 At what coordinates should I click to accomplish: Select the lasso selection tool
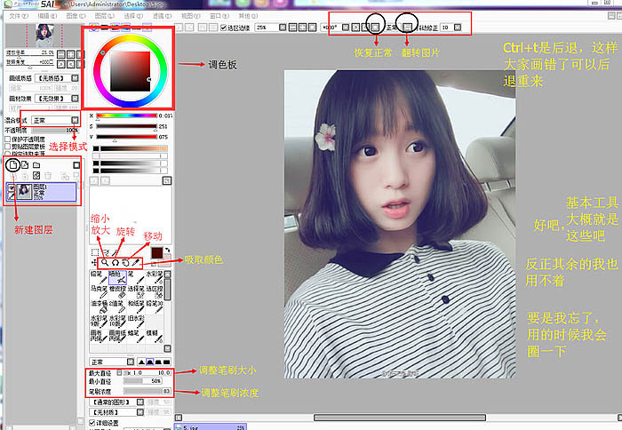(105, 252)
